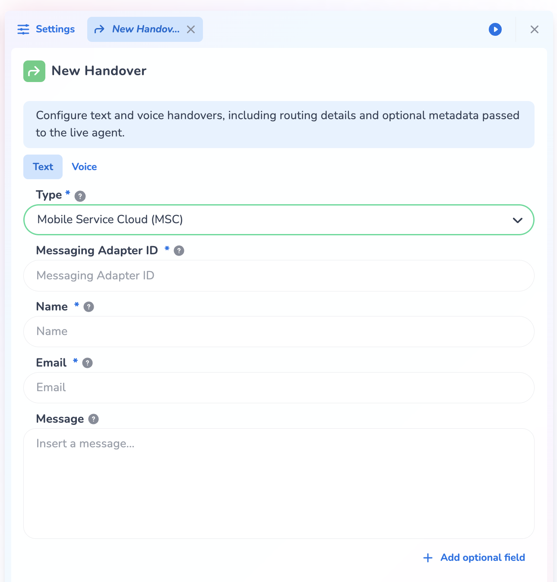Click the blue play button icon

click(x=495, y=29)
